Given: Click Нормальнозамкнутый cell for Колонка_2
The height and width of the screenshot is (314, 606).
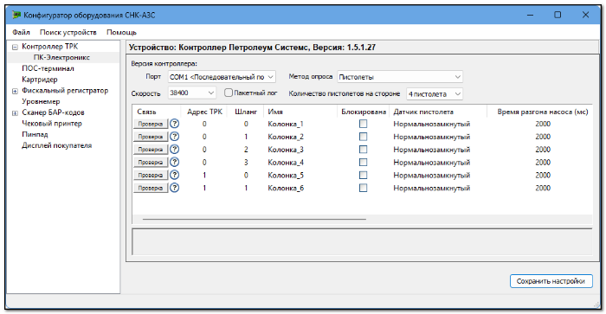Looking at the screenshot, I should (432, 137).
